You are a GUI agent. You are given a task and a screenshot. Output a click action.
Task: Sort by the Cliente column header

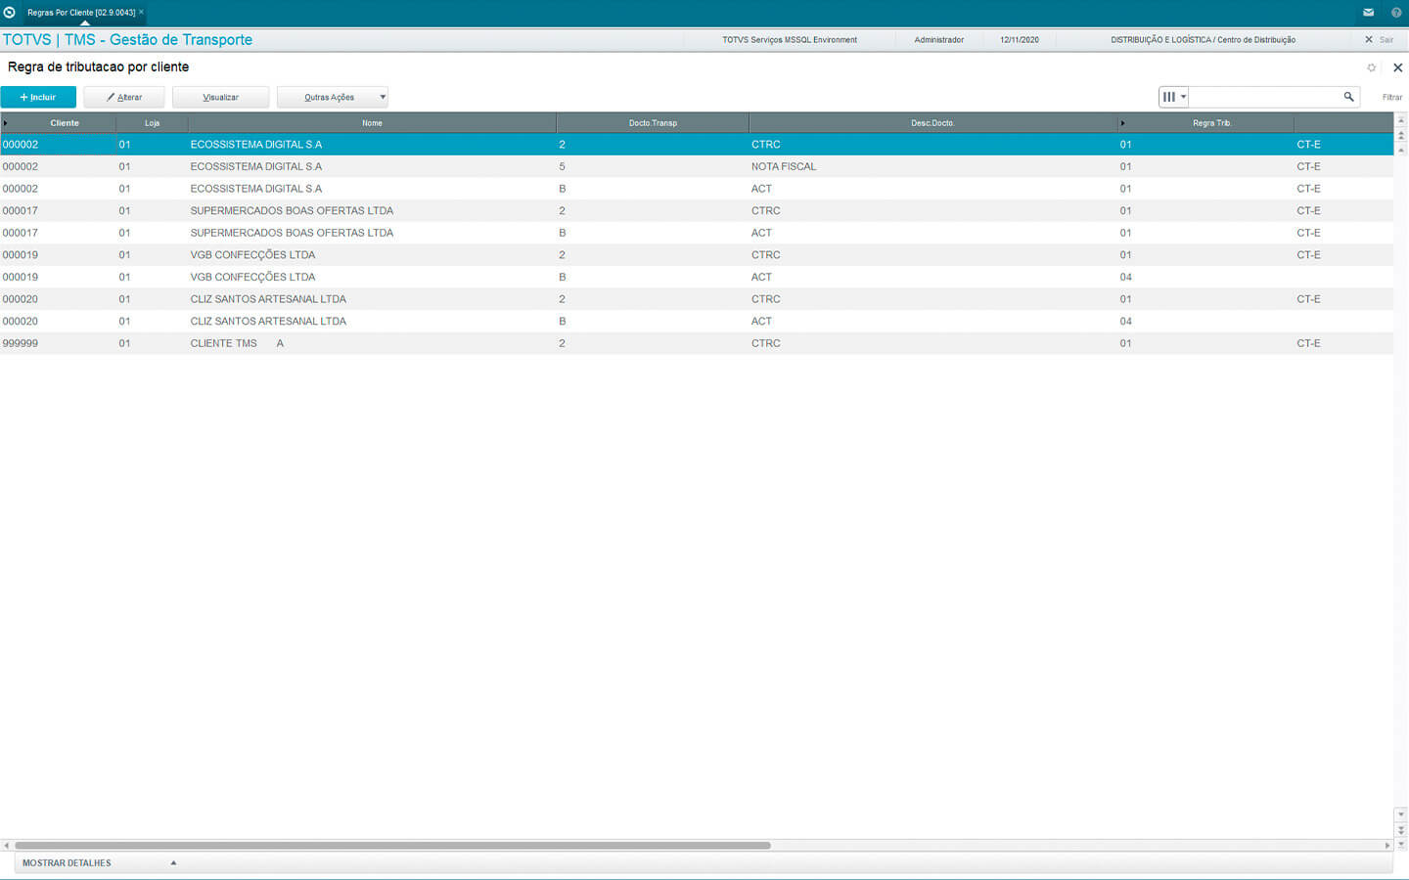pos(65,123)
